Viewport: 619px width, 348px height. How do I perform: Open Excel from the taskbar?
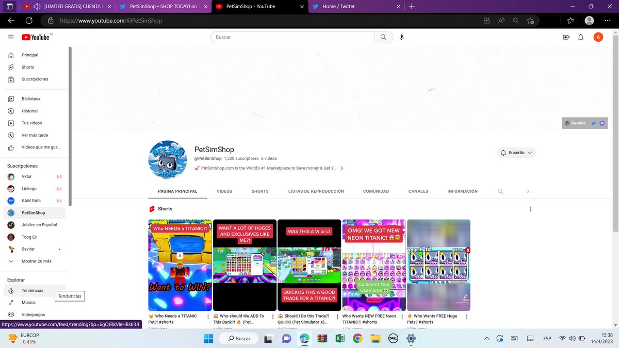click(340, 339)
